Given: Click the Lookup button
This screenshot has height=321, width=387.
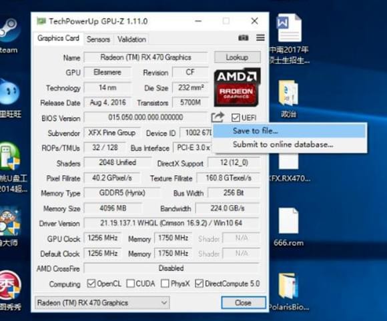Looking at the screenshot, I should pyautogui.click(x=237, y=57).
